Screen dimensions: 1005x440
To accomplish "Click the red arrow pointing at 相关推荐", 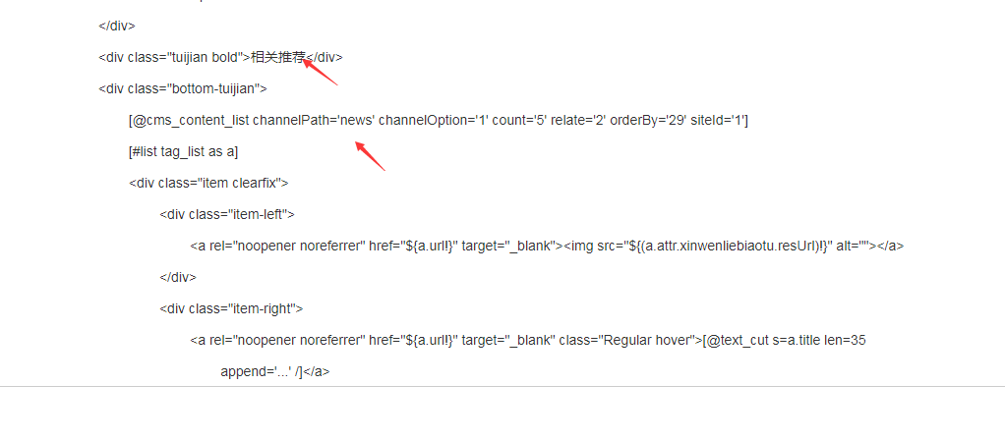I will [x=321, y=71].
